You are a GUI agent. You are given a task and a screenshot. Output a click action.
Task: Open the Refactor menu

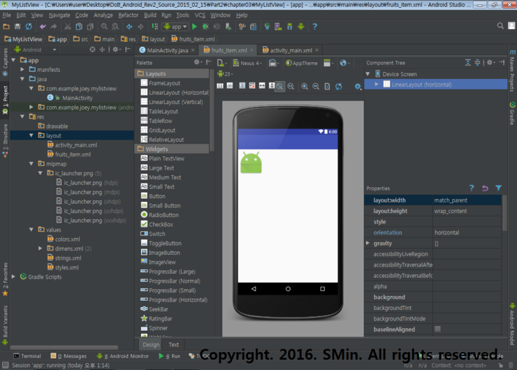(128, 15)
